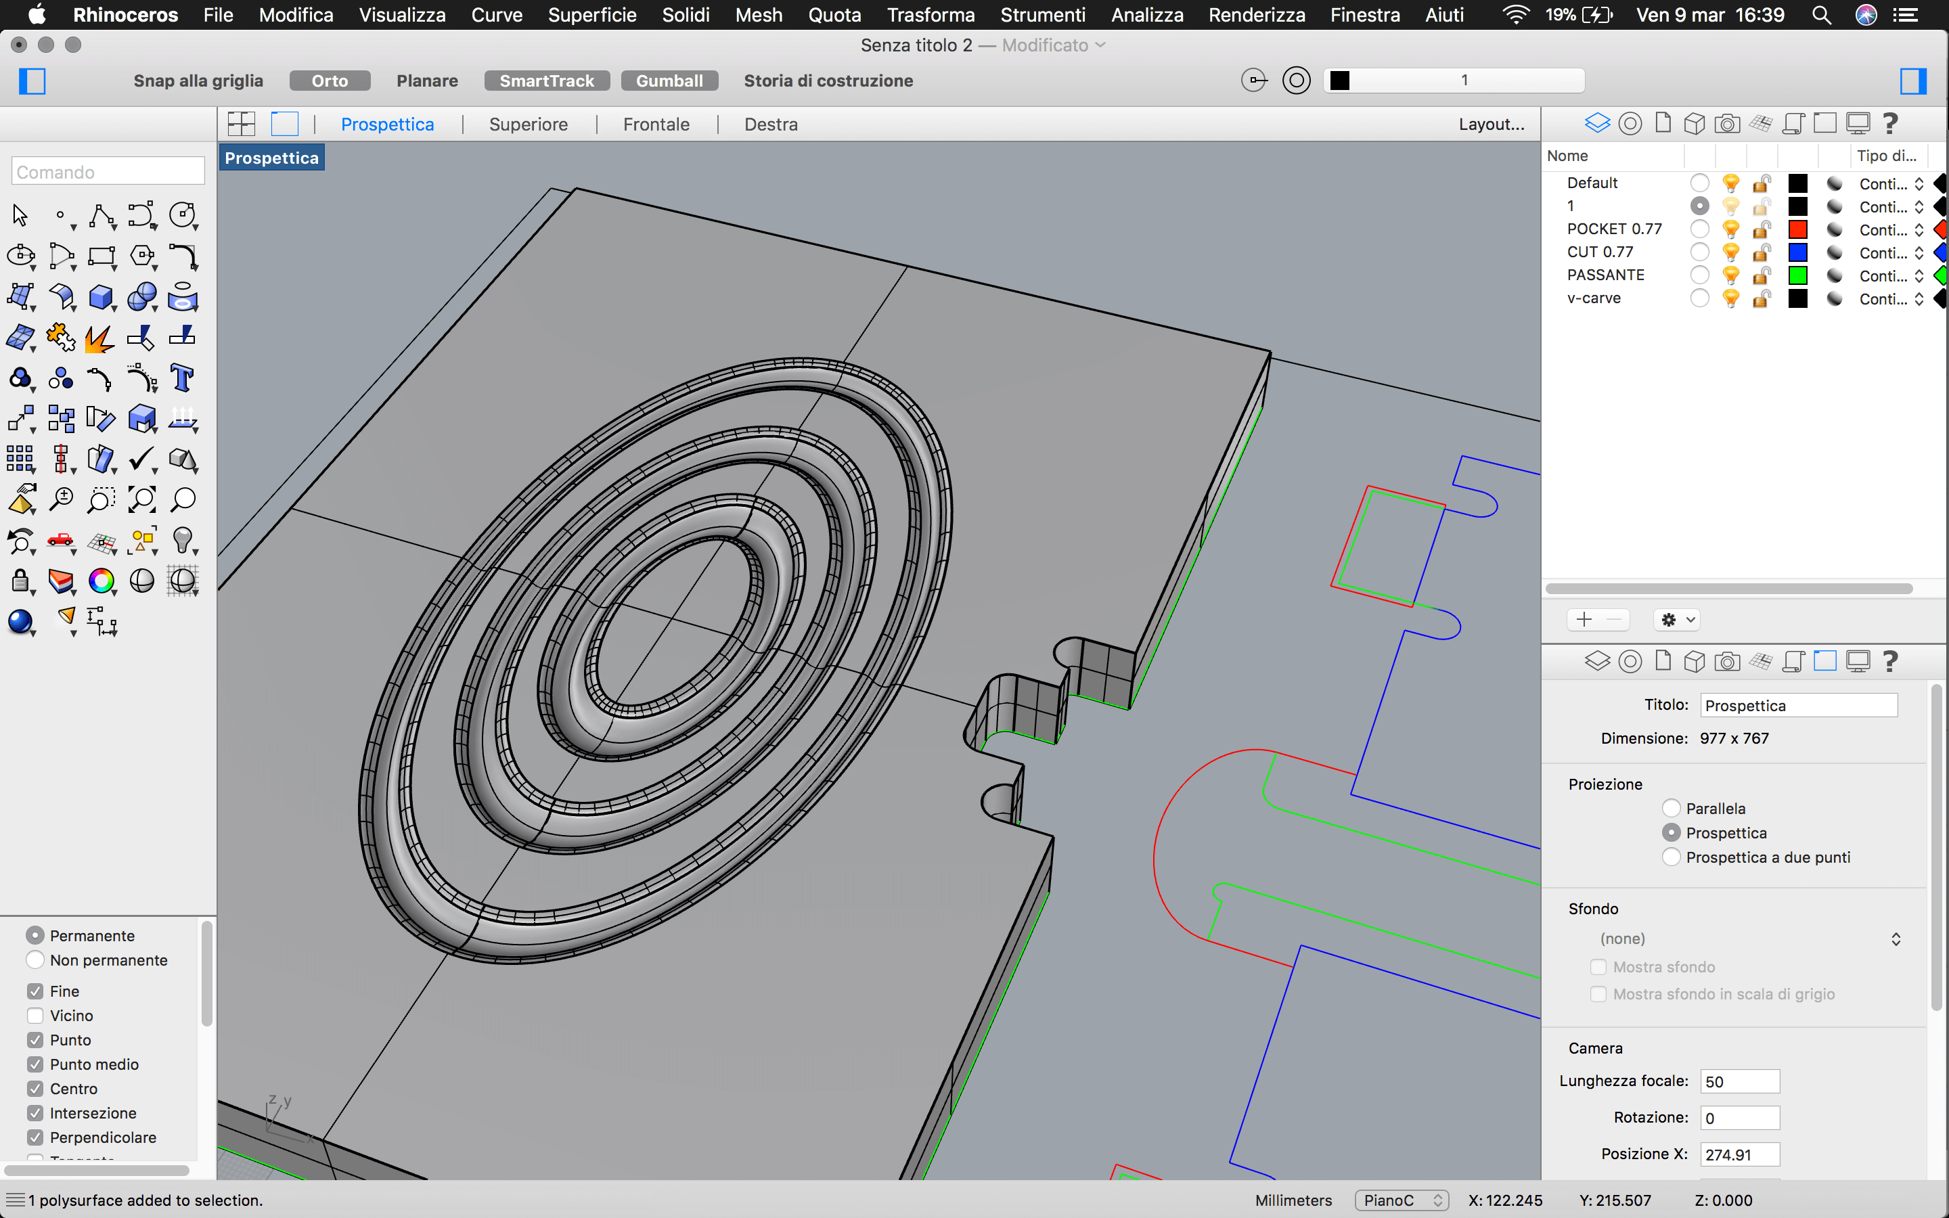Select Prospettica a due punti radio
The height and width of the screenshot is (1218, 1949).
click(x=1672, y=857)
